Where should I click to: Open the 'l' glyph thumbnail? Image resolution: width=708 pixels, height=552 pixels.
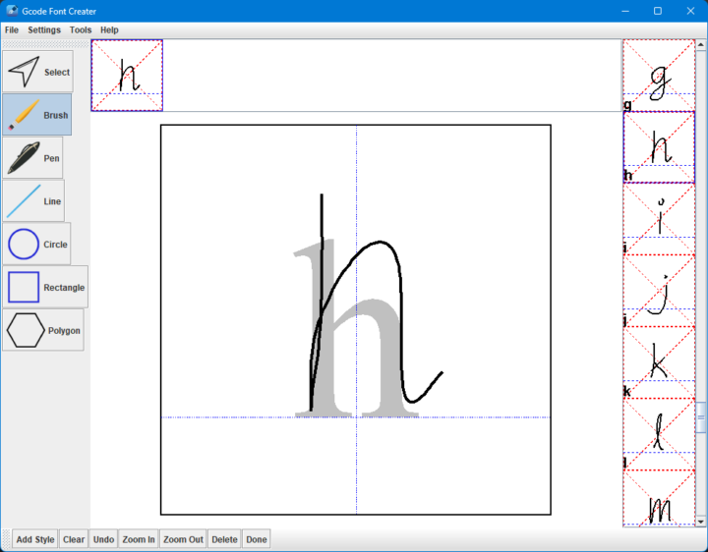coord(659,434)
